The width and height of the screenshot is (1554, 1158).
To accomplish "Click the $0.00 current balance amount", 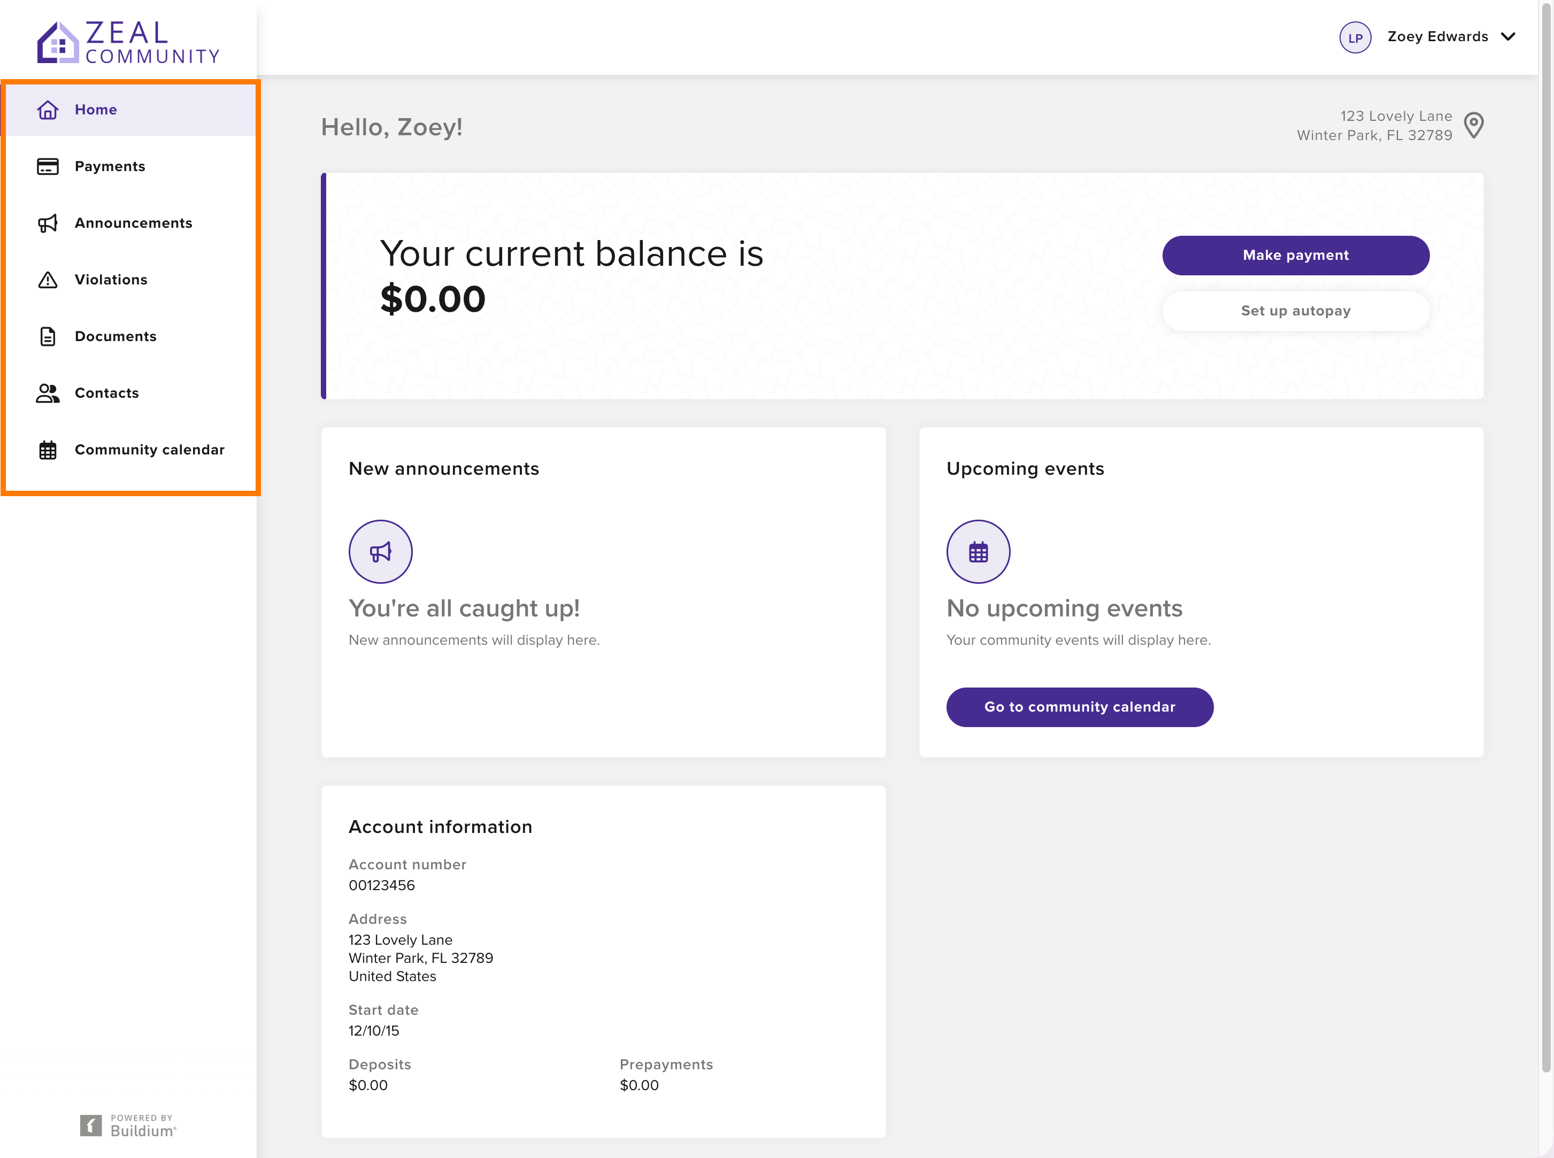I will pyautogui.click(x=433, y=299).
